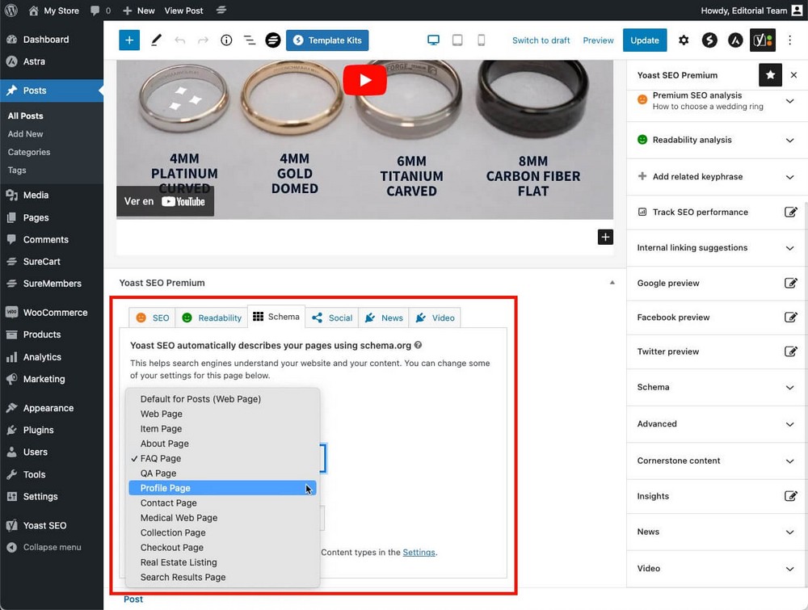The width and height of the screenshot is (808, 610).
Task: Open WooCommerce in admin sidebar
Action: click(x=52, y=313)
